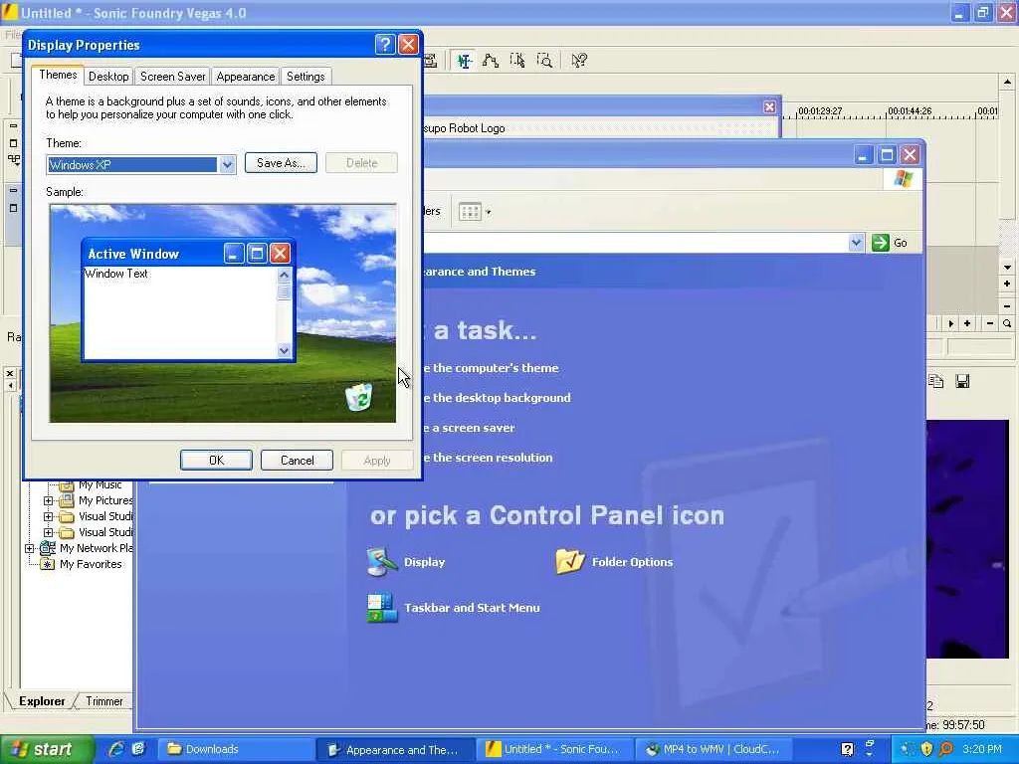Screen dimensions: 1019x764
Task: Select the Zoom Edit tool in Vegas toolbar
Action: tap(544, 61)
